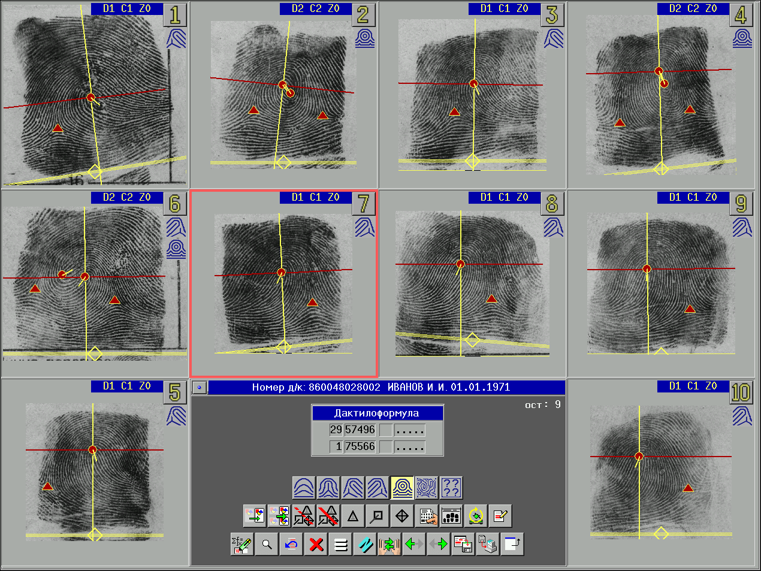Click the D2 C2 Z0 label of print 6

coord(127,197)
